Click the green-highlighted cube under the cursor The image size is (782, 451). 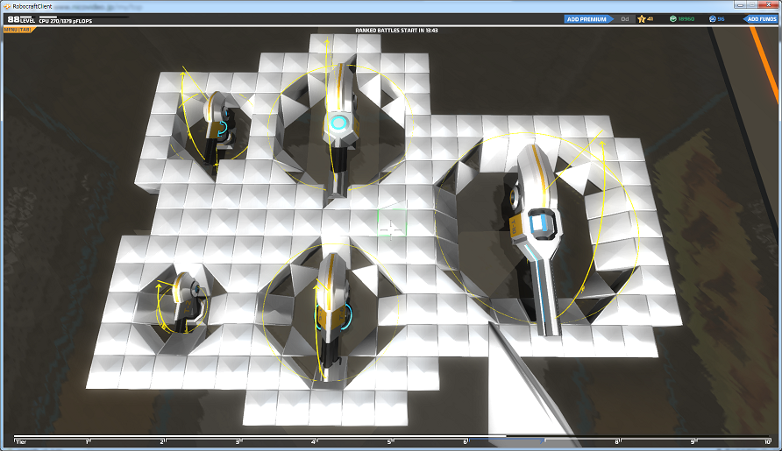(392, 222)
